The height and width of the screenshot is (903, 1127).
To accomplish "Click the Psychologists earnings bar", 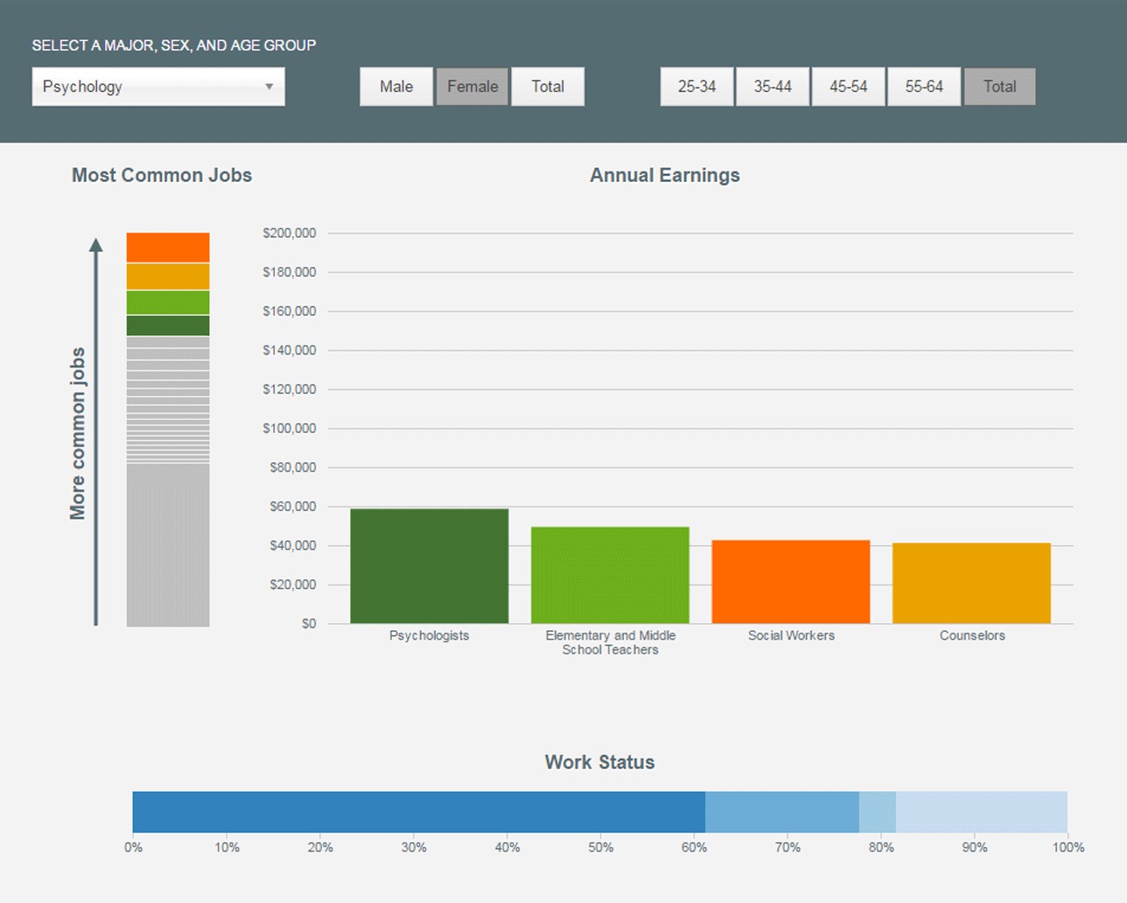I will (x=429, y=566).
